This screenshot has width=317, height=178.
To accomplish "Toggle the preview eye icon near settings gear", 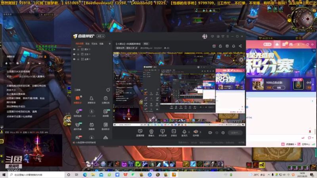I will tap(217, 133).
